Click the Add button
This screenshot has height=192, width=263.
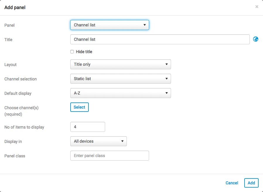pos(251,183)
